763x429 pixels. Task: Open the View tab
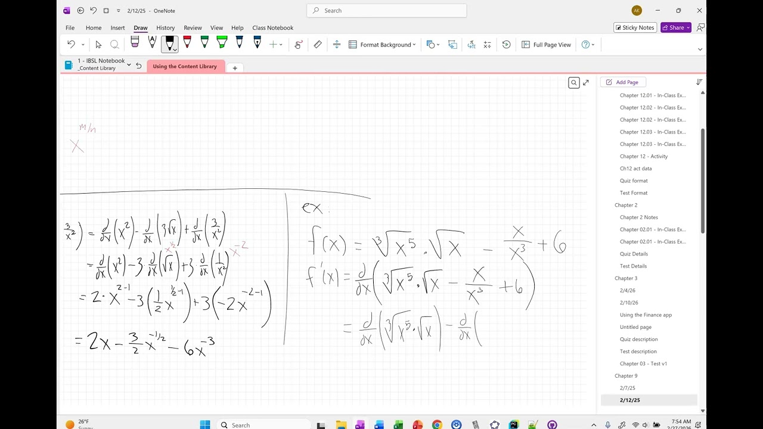tap(216, 27)
